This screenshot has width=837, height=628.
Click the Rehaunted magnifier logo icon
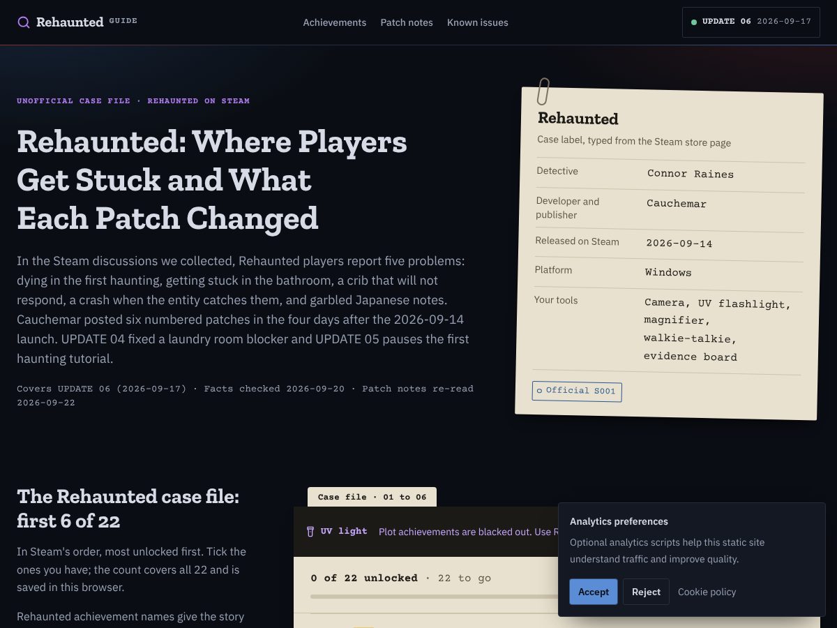[x=24, y=22]
